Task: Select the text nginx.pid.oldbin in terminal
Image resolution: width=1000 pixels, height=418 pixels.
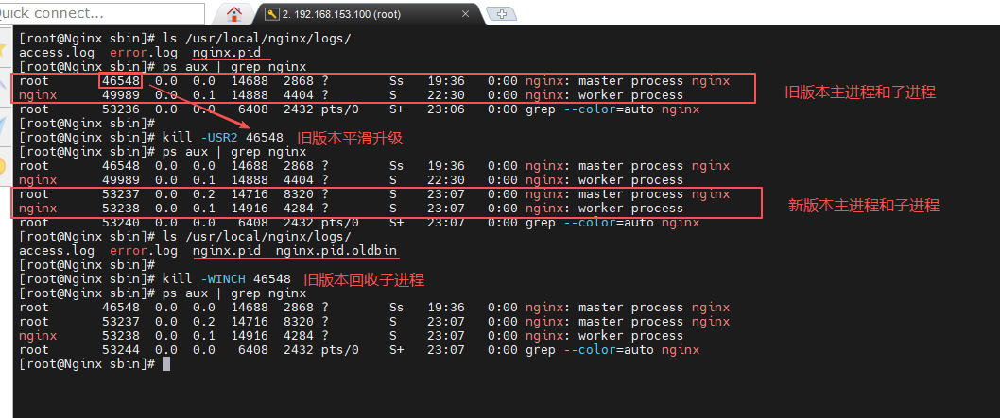Action: pyautogui.click(x=338, y=251)
